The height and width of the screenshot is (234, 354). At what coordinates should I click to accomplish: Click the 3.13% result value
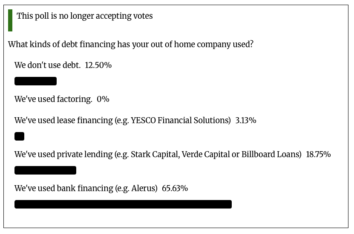click(246, 121)
